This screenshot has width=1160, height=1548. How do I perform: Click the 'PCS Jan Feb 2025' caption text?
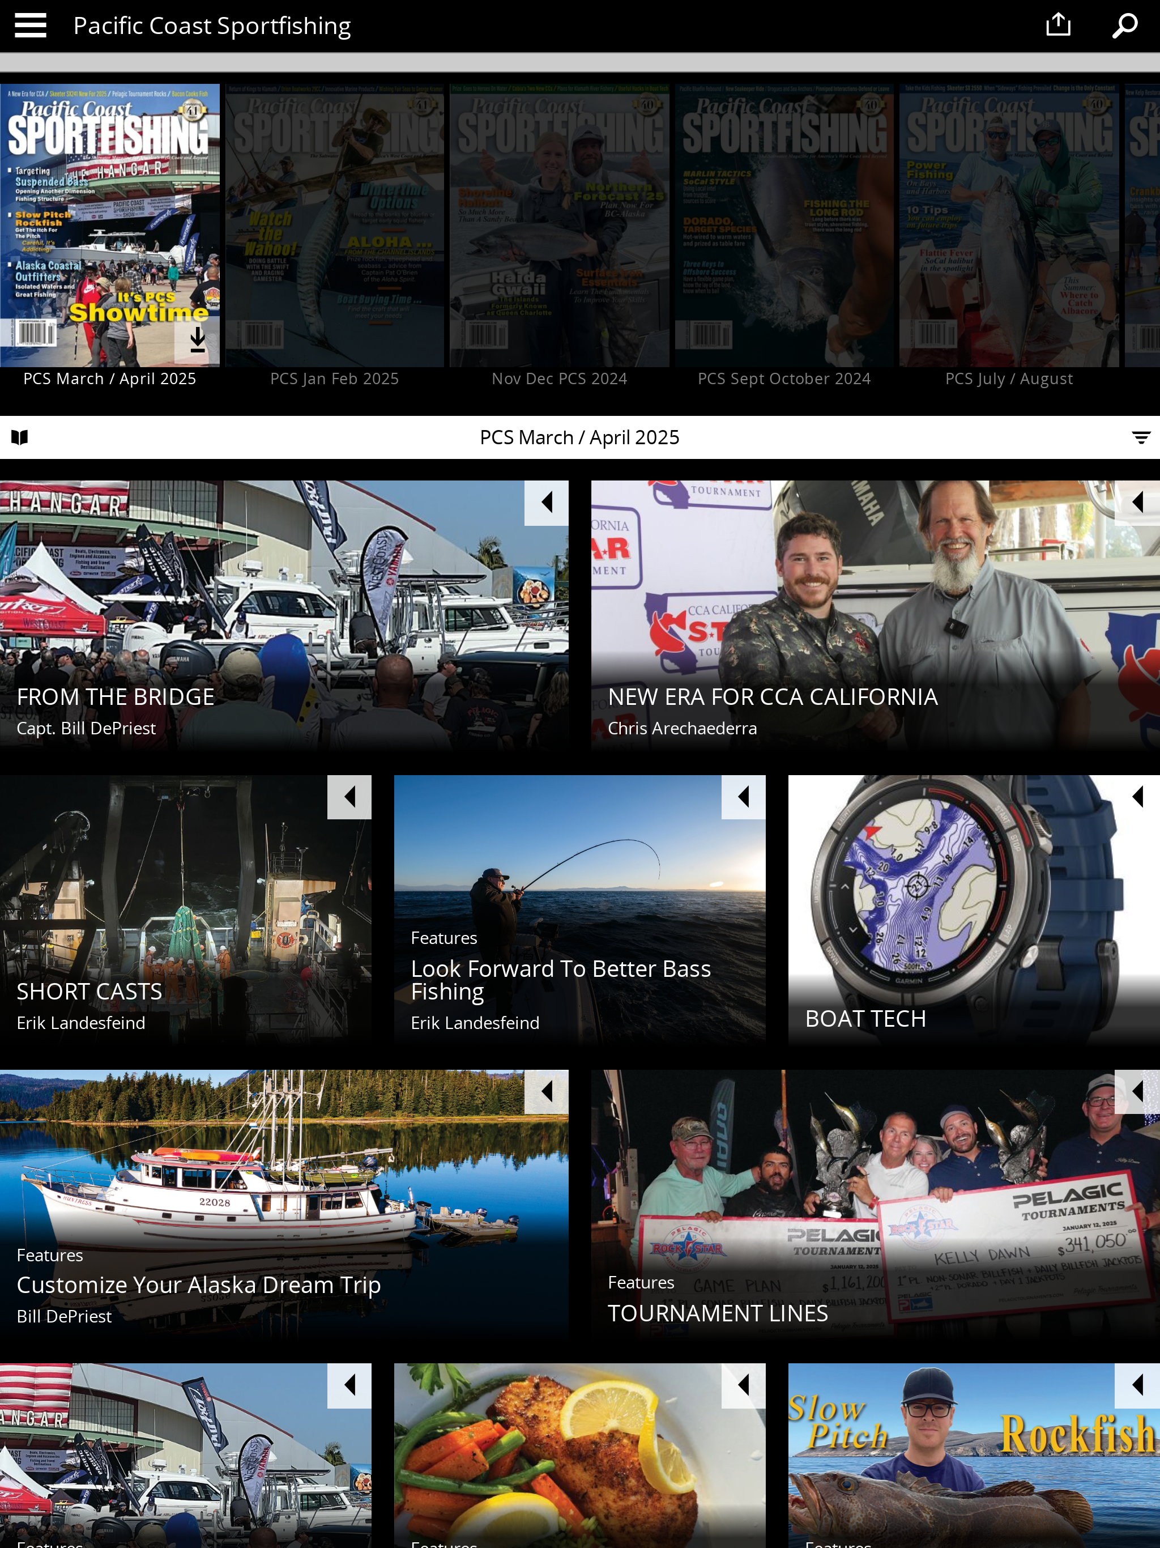pyautogui.click(x=334, y=379)
